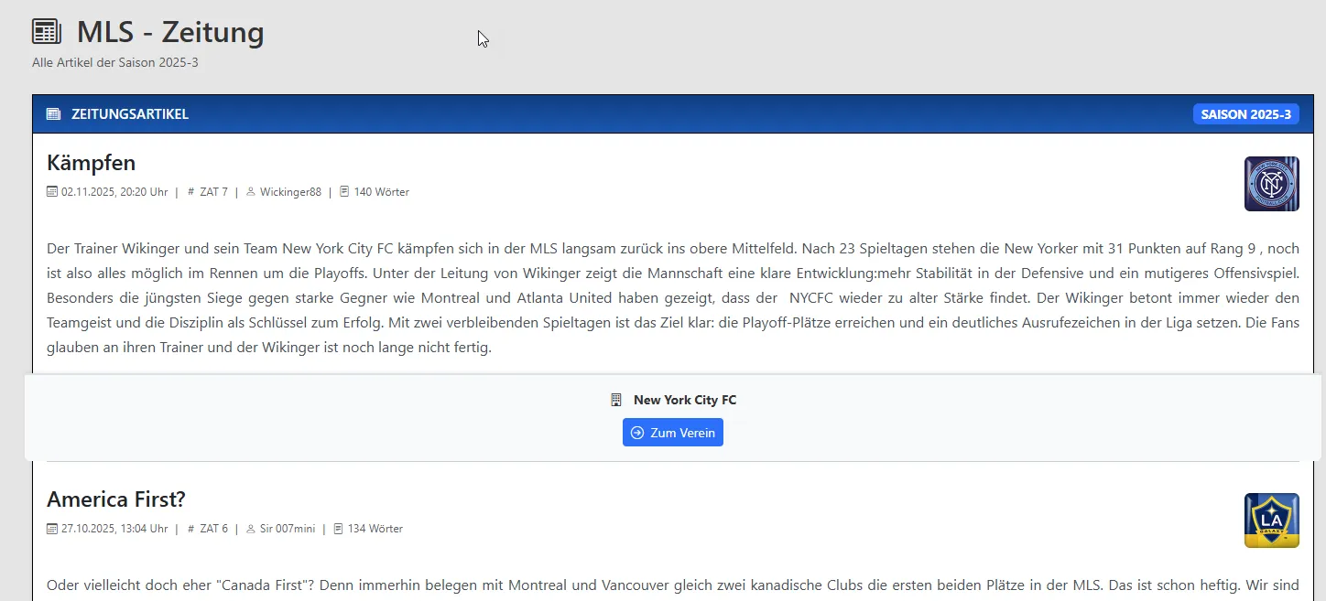
Task: Click the subtitle Alle Artikel der Saison 2025-3
Action: click(115, 63)
